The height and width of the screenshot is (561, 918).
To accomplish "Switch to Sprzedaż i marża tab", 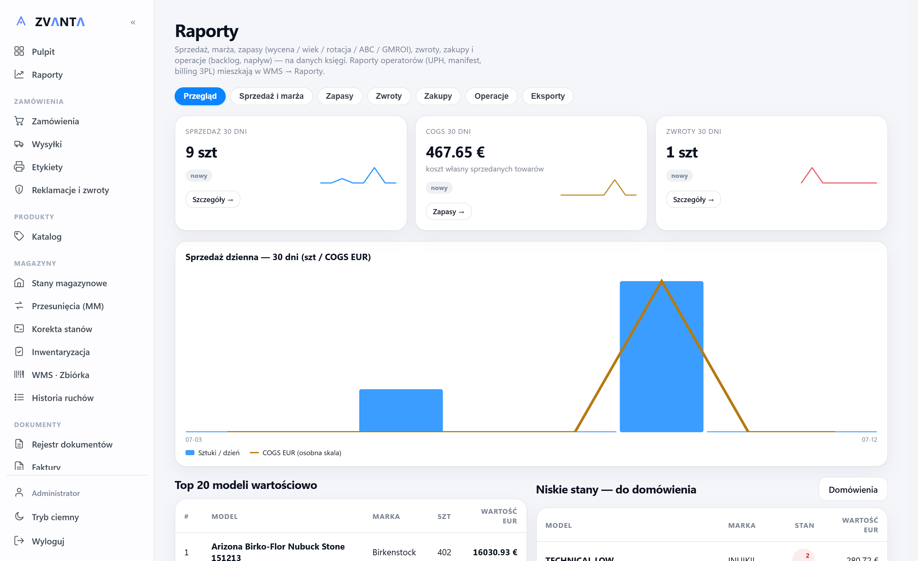I will 271,96.
